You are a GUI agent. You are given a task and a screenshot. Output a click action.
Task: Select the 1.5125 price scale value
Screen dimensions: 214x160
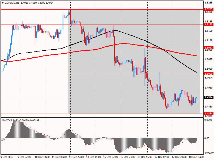point(209,41)
